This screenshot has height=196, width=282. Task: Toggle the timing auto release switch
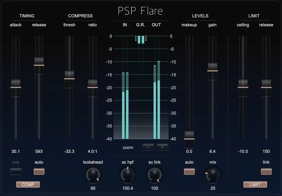(39, 171)
